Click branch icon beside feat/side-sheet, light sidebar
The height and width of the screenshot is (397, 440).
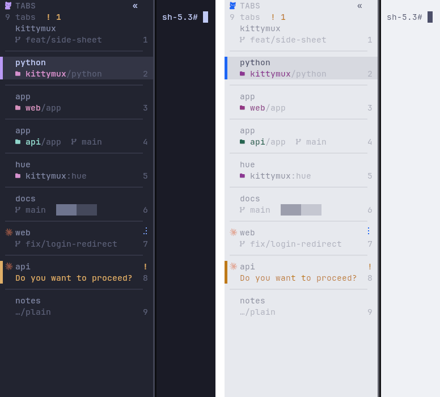242,40
